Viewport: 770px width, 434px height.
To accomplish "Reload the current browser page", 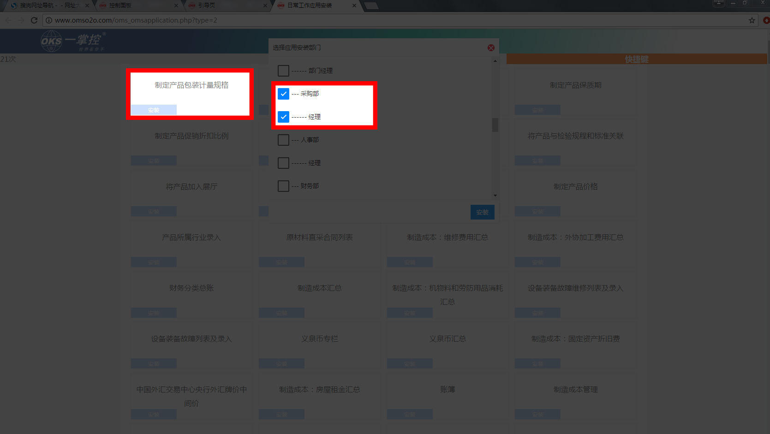I will [x=34, y=20].
